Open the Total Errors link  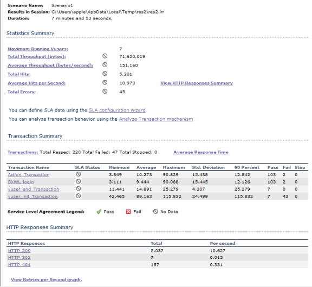pos(22,92)
